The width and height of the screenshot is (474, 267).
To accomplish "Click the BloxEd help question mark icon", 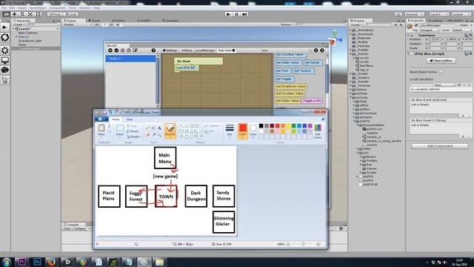I will pos(153,50).
